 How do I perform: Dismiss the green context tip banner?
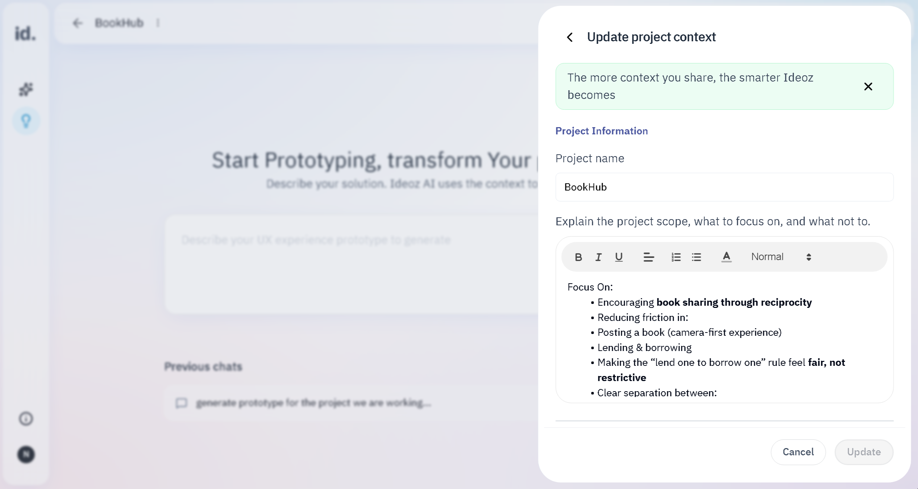pyautogui.click(x=868, y=87)
